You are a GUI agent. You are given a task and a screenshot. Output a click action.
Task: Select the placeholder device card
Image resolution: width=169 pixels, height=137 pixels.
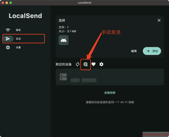click(110, 77)
